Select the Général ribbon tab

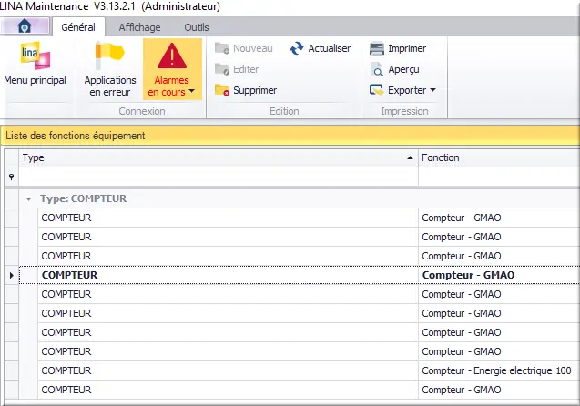click(78, 27)
